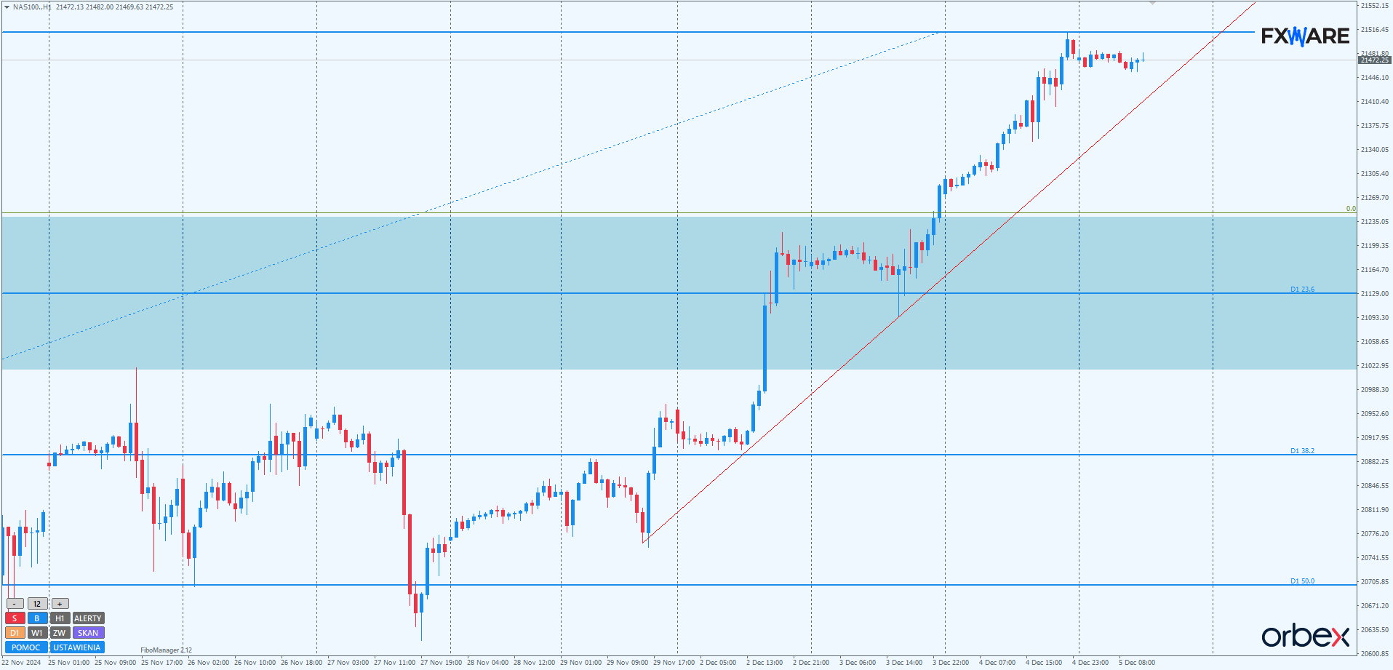Click the red S sell button

pos(15,618)
